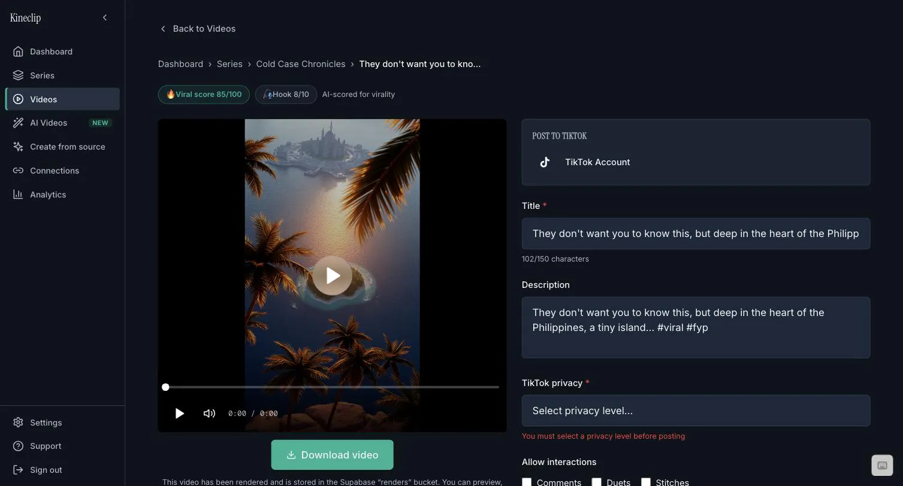Image resolution: width=903 pixels, height=486 pixels.
Task: Collapse the sidebar with the chevron
Action: click(x=105, y=17)
